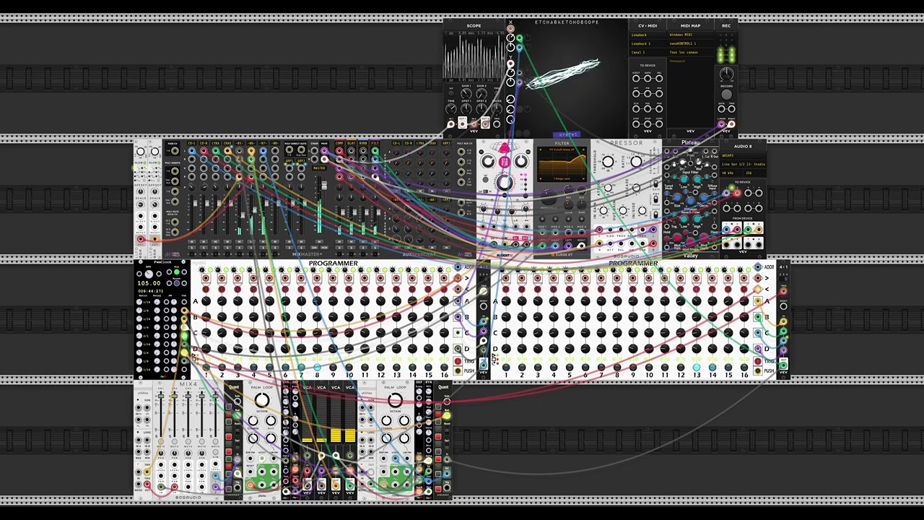This screenshot has width=924, height=520.
Task: Click the right Programmer TRIG jack
Action: (x=758, y=360)
